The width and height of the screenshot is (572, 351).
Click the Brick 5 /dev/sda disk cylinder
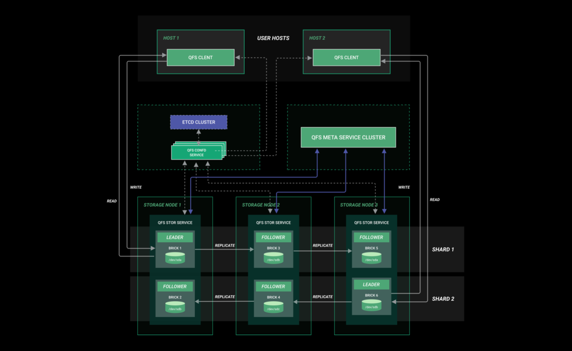click(371, 258)
